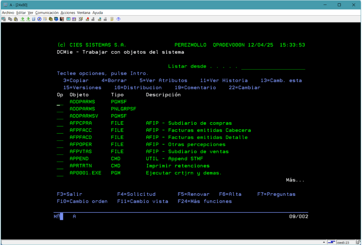Click the blue circular compass toolbar icon
This screenshot has height=245, width=362.
click(x=39, y=19)
